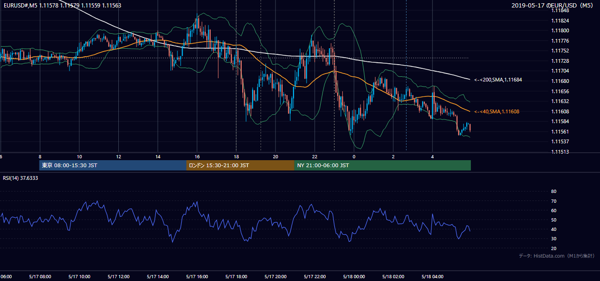Click the 5/17 22:00 time label

click(x=315, y=276)
